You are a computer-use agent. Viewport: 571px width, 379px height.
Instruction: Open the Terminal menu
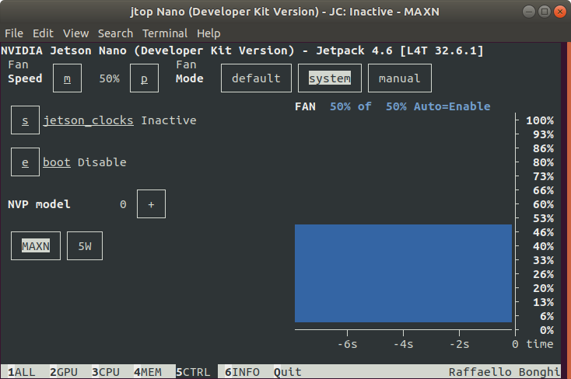(x=165, y=33)
